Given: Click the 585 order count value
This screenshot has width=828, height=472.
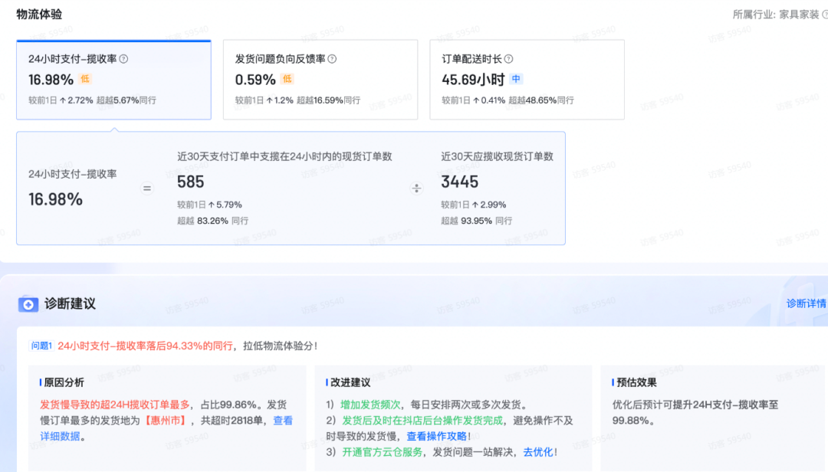Looking at the screenshot, I should 191,182.
